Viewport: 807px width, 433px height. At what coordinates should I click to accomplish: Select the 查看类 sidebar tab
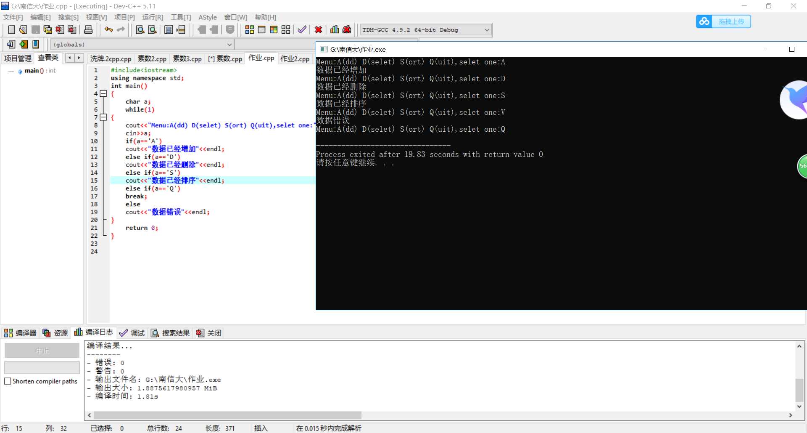pos(48,58)
